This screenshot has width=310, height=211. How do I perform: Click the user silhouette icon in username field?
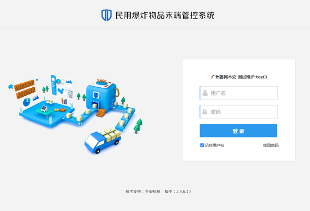pos(205,93)
